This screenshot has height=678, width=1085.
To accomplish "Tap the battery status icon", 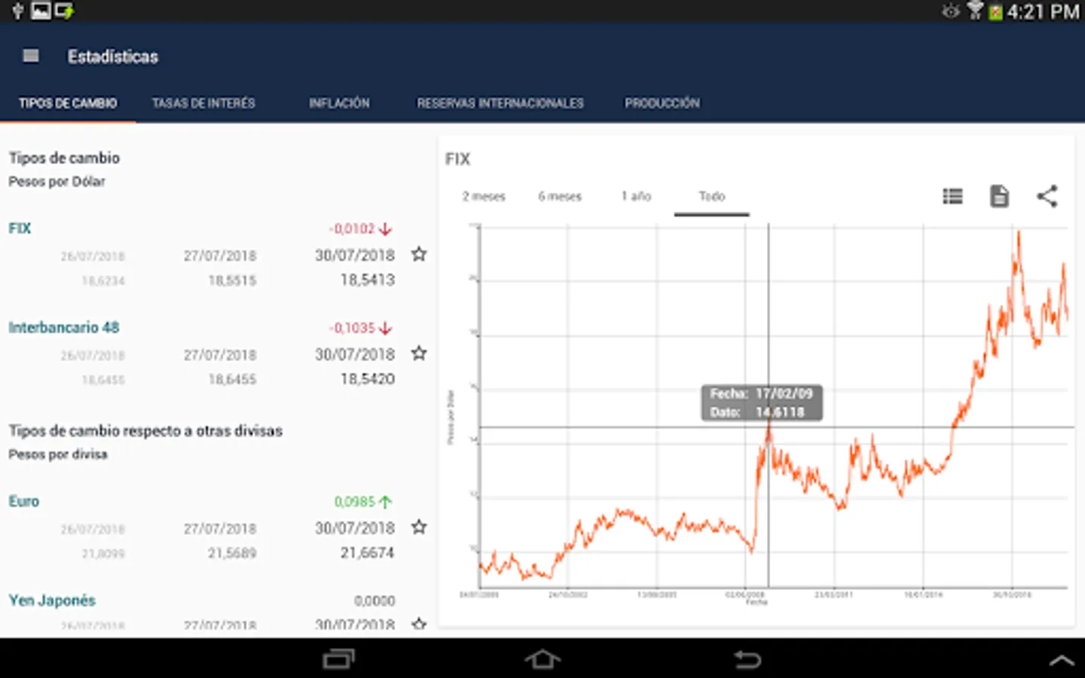I will pyautogui.click(x=996, y=11).
